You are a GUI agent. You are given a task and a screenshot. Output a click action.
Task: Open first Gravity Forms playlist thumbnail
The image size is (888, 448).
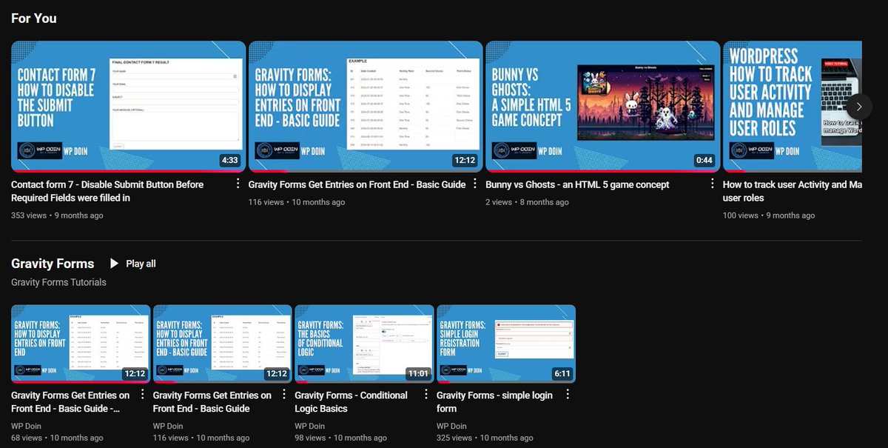click(x=81, y=344)
